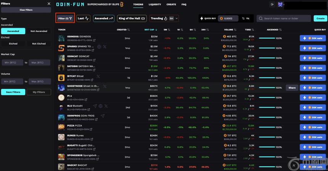Toggle the Not Ascended filter option

(39, 31)
